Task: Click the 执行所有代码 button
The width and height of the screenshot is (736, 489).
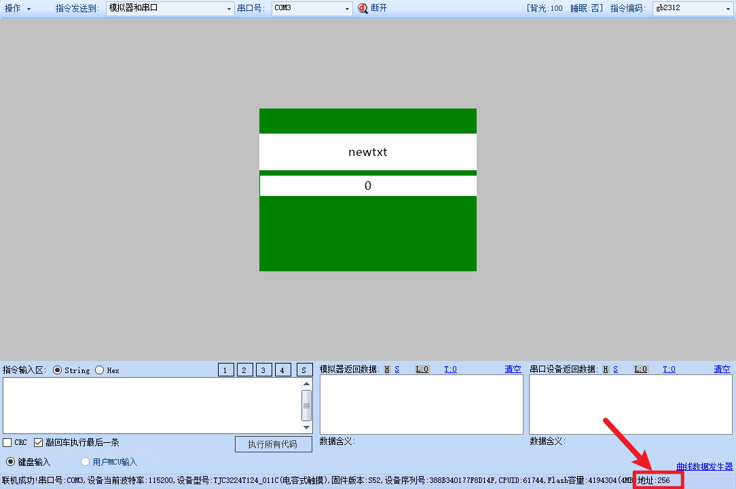Action: [273, 444]
